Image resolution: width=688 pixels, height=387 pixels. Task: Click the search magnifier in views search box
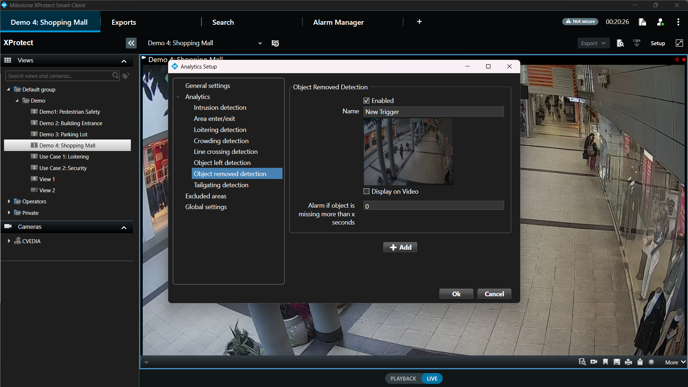tap(115, 76)
